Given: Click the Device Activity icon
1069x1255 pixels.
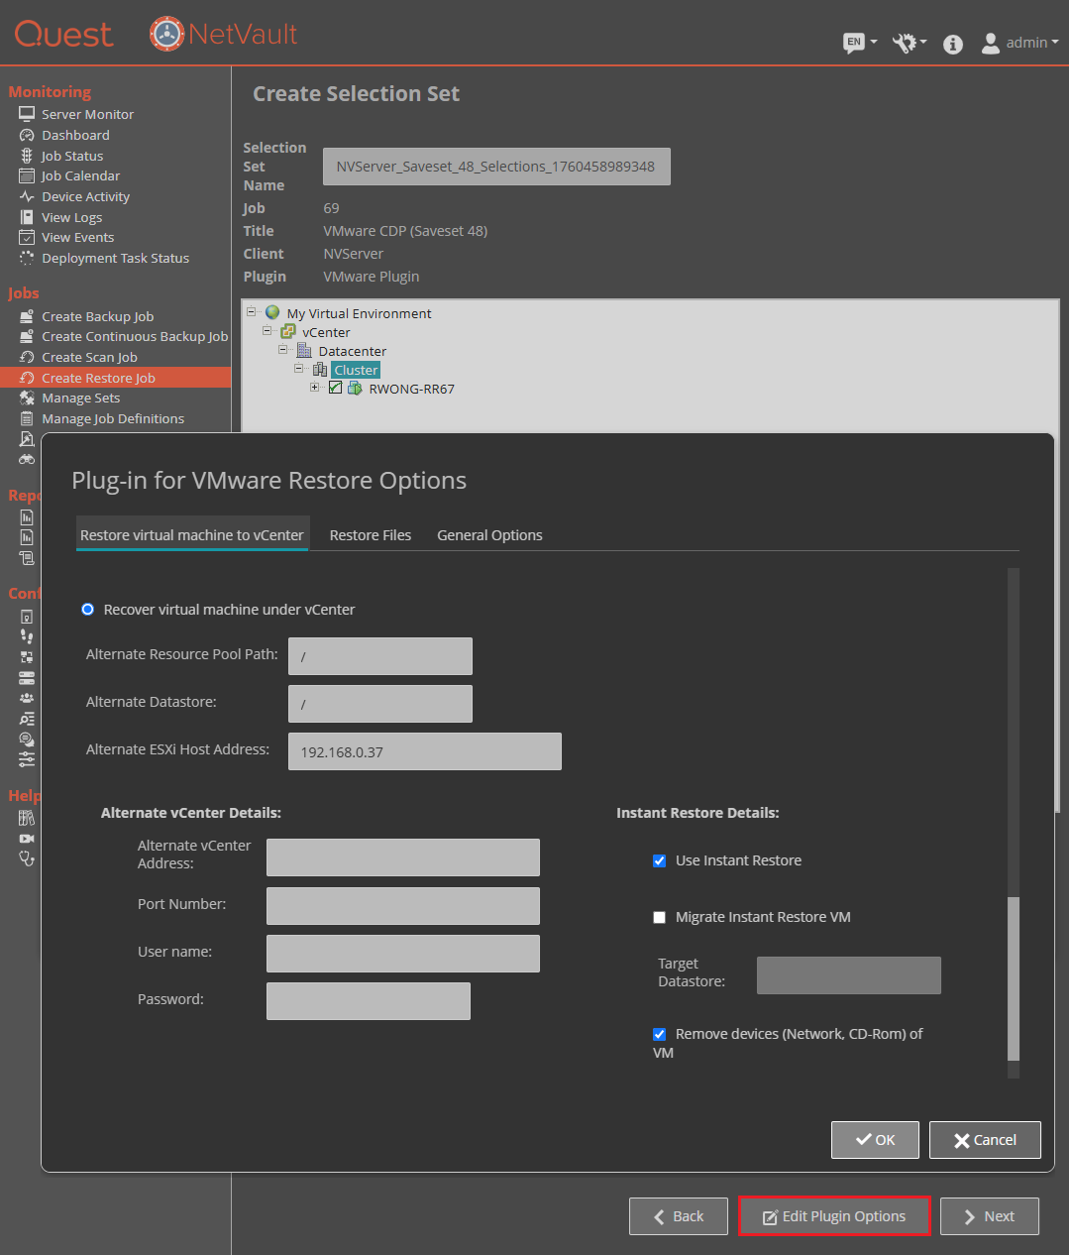Looking at the screenshot, I should [x=27, y=196].
